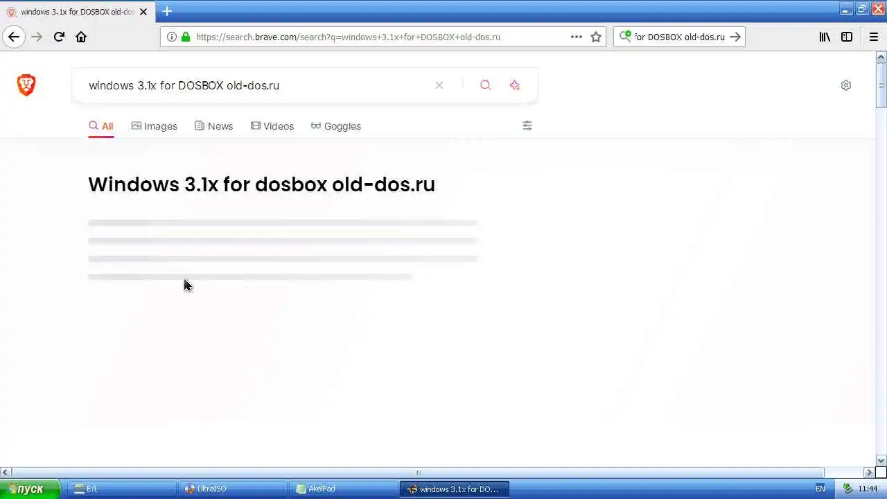Switch to Images results
887x499 pixels.
pyautogui.click(x=155, y=126)
